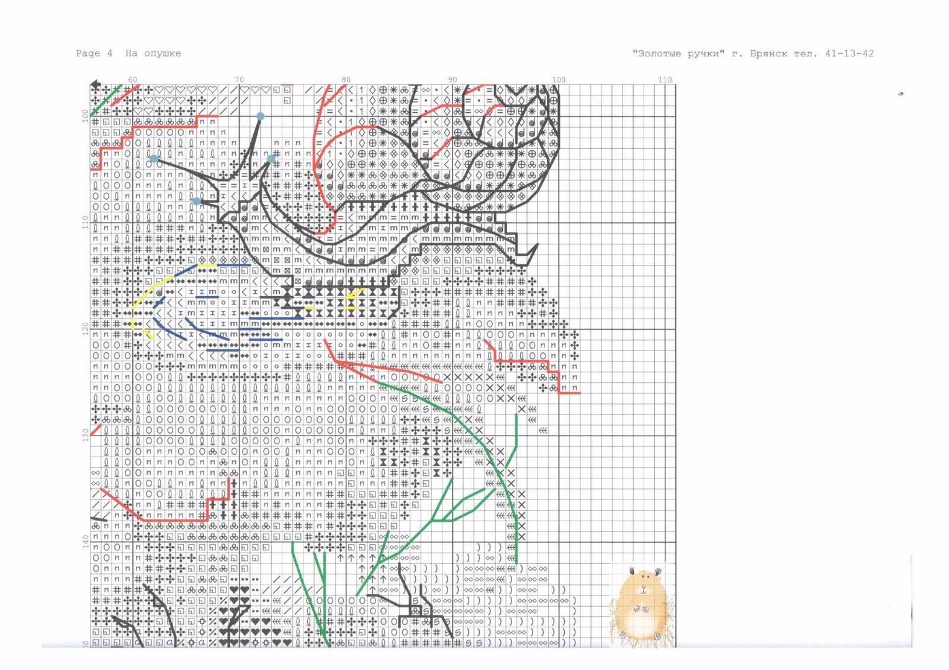Click row number 110 on left ruler
The width and height of the screenshot is (949, 670).
(x=85, y=223)
